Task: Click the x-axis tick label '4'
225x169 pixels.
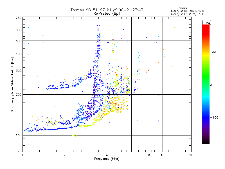Action: tap(107, 155)
